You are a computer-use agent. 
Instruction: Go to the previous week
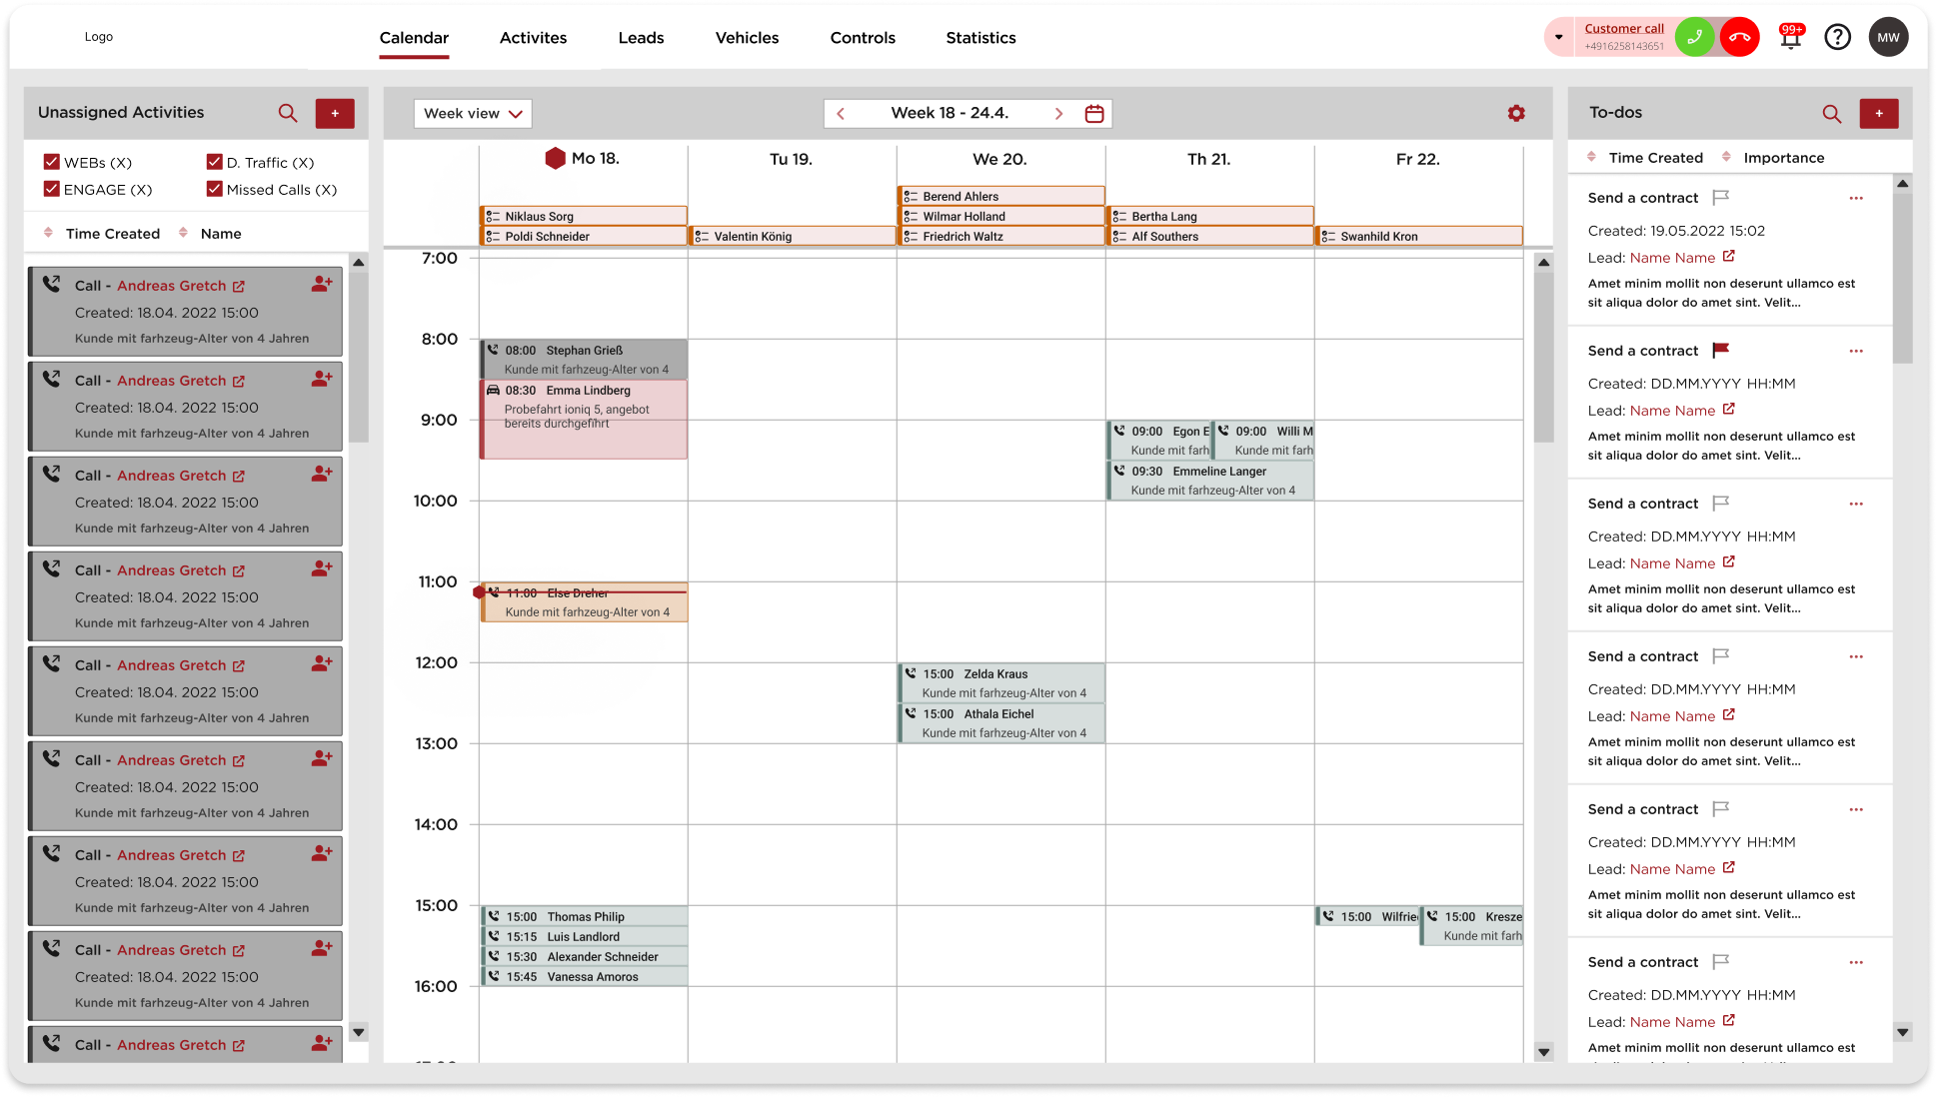coord(841,114)
